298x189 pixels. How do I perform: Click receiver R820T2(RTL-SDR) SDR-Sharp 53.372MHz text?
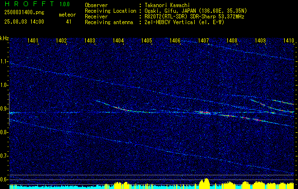click(x=194, y=17)
